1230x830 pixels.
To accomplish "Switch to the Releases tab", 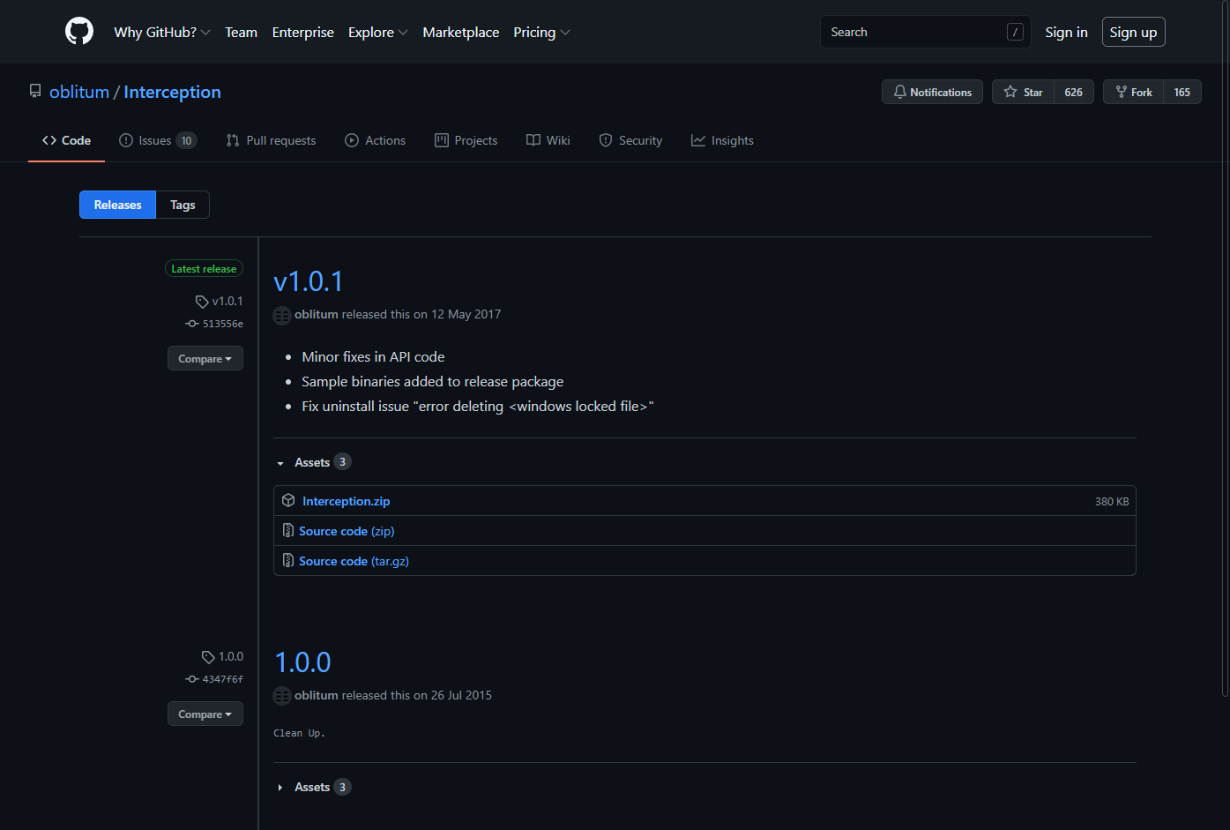I will coord(117,205).
